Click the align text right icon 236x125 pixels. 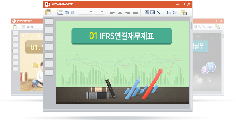point(128,12)
